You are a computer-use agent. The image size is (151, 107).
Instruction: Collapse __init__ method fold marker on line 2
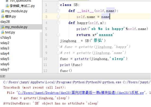58,11
